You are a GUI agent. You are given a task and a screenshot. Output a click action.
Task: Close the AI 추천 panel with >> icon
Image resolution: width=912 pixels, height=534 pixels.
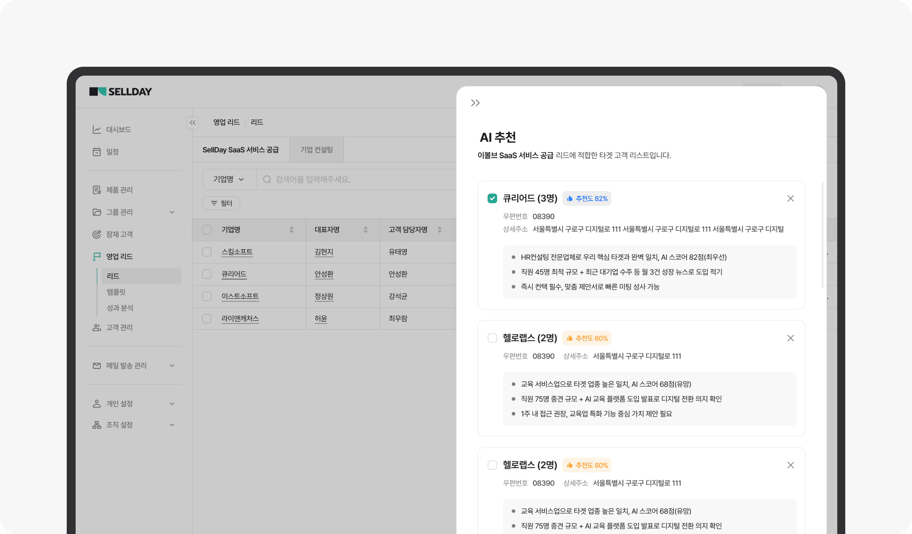pos(475,103)
